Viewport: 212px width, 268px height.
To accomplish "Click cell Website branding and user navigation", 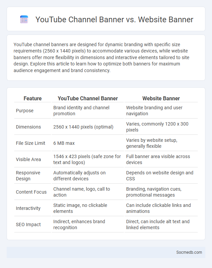I will pyautogui.click(x=161, y=111).
